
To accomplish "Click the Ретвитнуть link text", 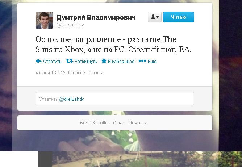I will click(x=85, y=62).
